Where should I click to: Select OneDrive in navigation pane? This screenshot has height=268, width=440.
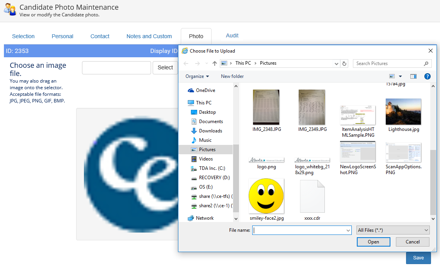205,90
